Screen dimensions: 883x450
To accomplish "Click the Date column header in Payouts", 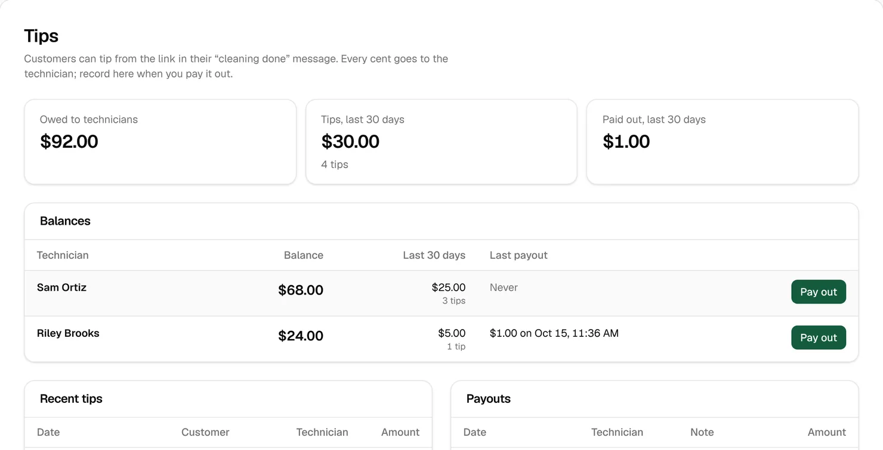I will click(475, 433).
